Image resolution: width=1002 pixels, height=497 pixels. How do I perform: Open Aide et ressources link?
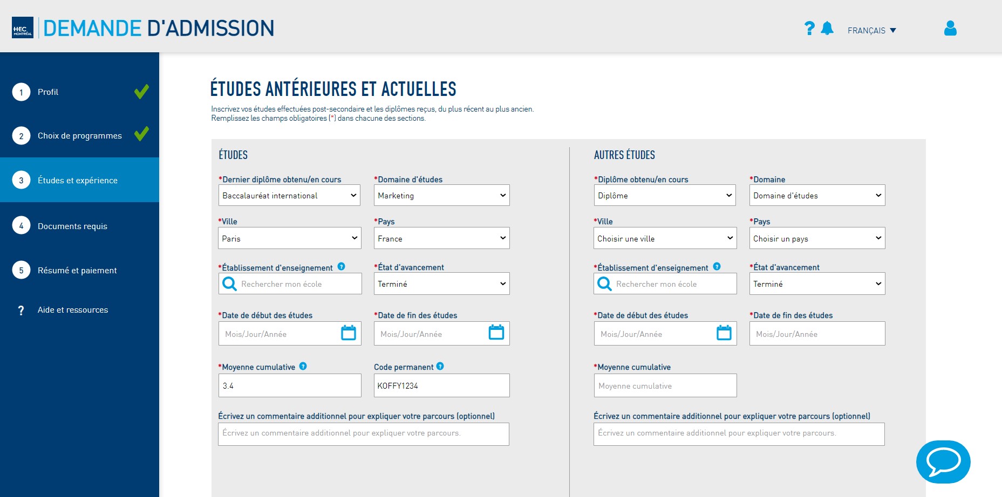(x=72, y=310)
